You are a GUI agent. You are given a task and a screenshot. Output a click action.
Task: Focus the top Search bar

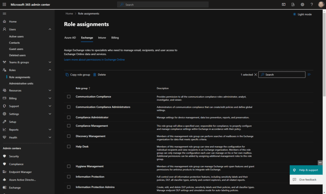[x=163, y=4]
